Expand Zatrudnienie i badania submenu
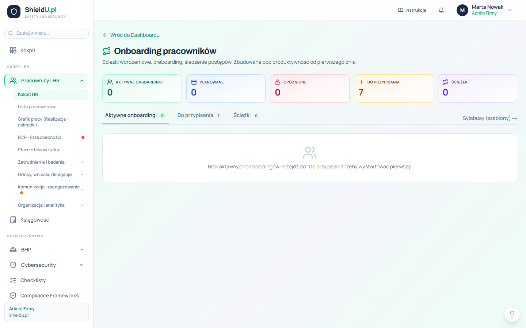The height and width of the screenshot is (328, 526). pyautogui.click(x=82, y=162)
